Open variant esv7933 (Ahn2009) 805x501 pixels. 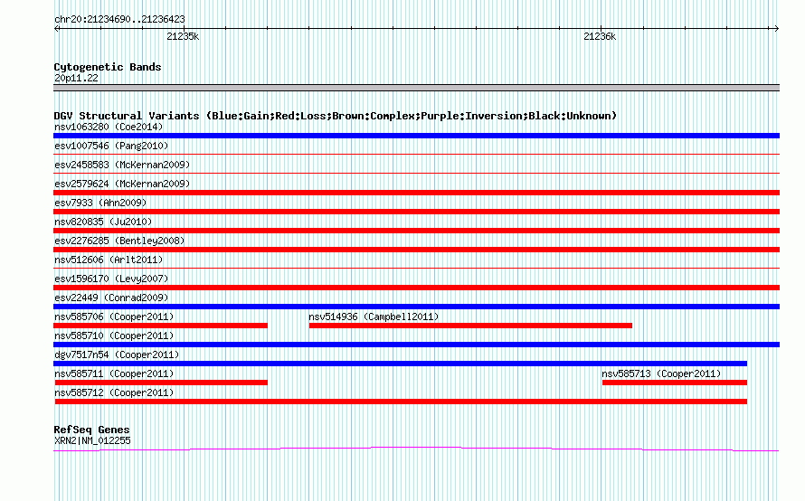pos(100,203)
